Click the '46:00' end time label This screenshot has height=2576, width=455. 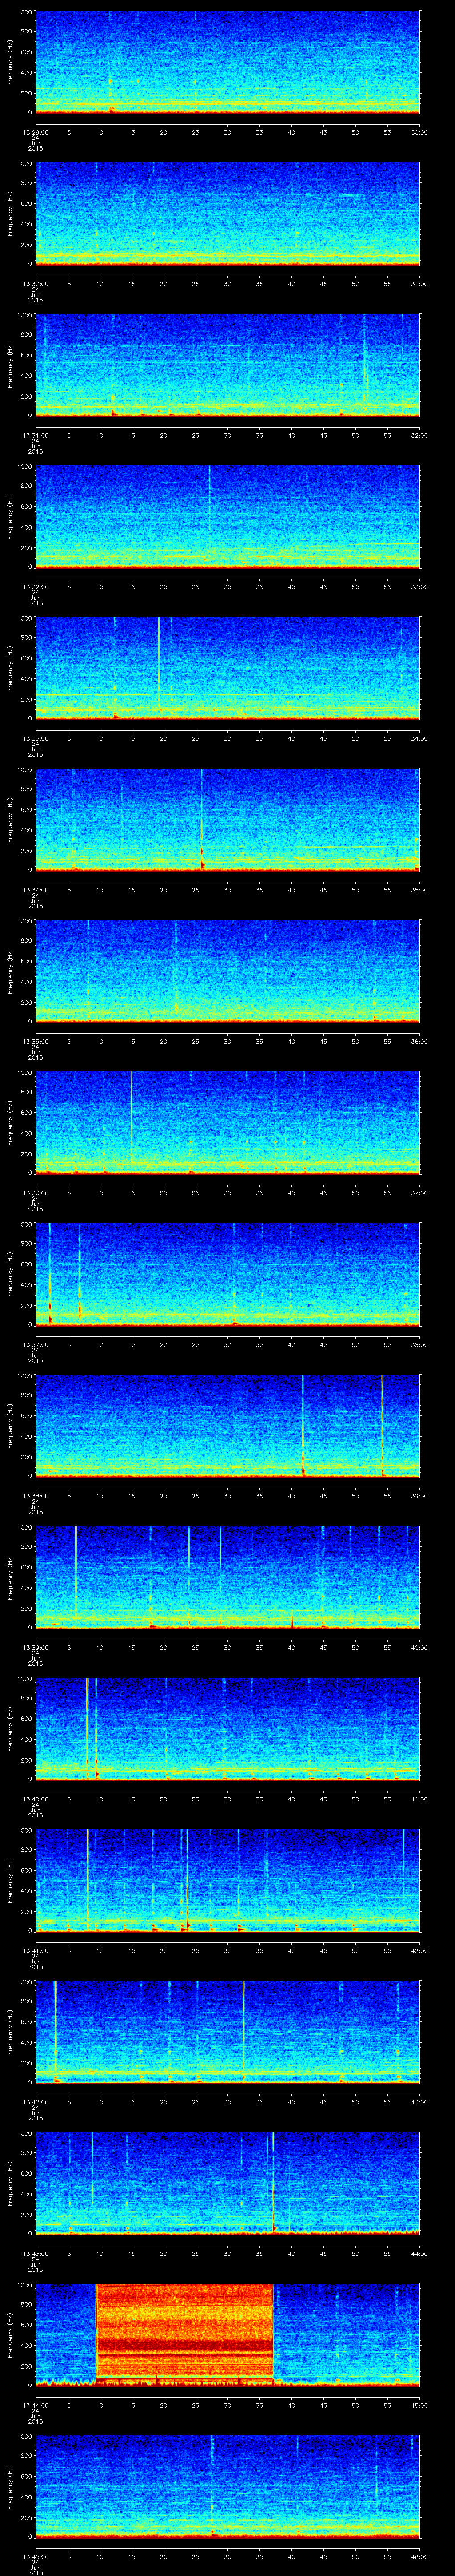[419, 2556]
